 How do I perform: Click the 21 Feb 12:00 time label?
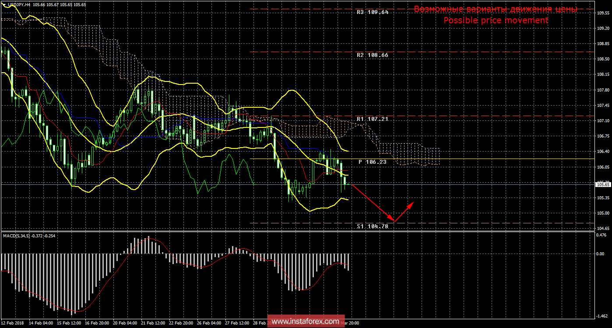[x=153, y=323]
